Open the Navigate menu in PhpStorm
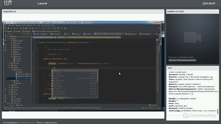The height and width of the screenshot is (124, 221). tap(18, 25)
